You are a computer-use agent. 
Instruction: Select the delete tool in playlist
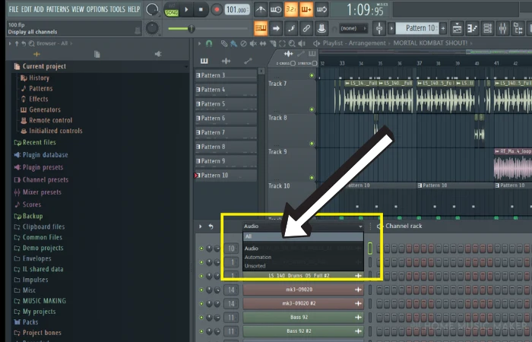(x=243, y=43)
